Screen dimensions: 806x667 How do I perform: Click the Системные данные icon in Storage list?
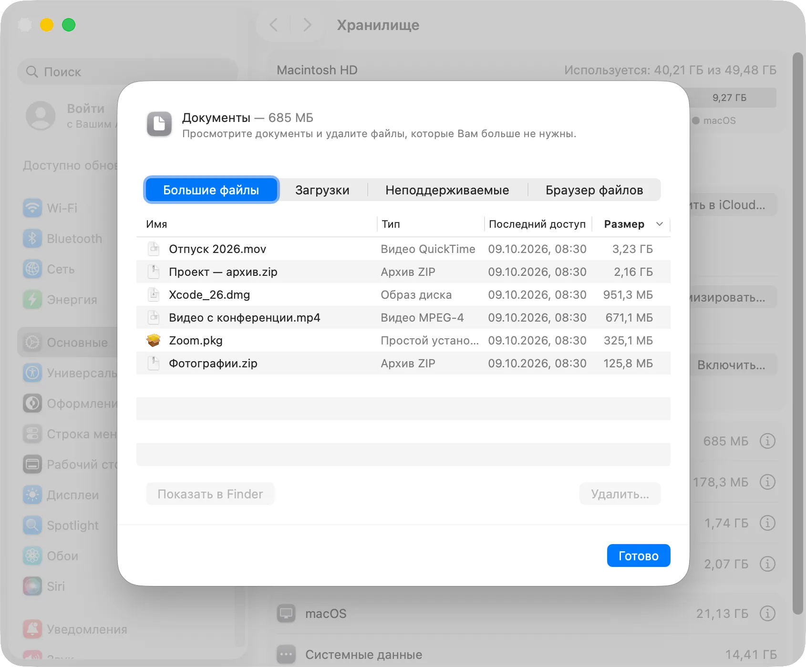coord(286,654)
